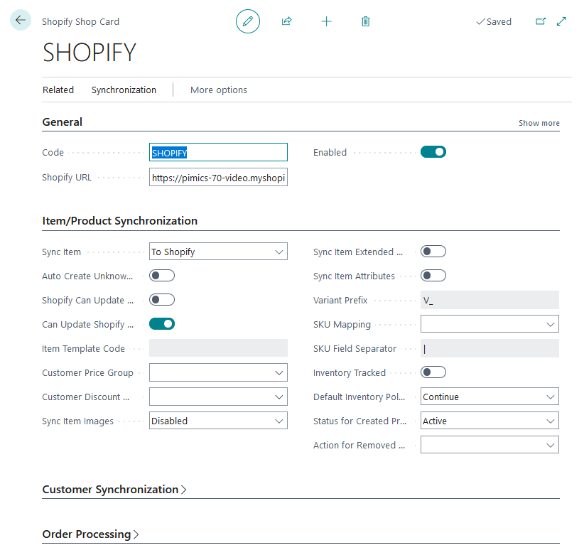Click the Shopify Shop Card caption
The image size is (584, 560).
[80, 21]
